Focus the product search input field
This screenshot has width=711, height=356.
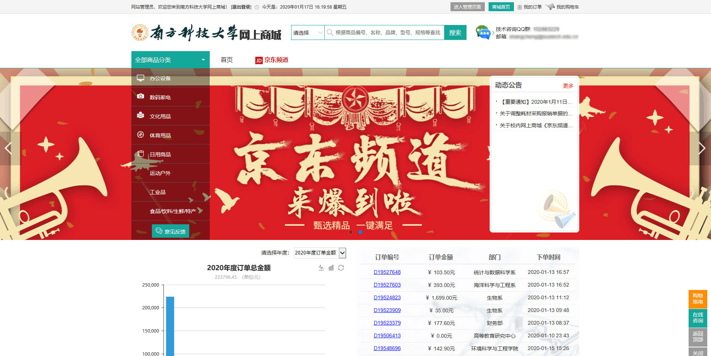click(384, 32)
